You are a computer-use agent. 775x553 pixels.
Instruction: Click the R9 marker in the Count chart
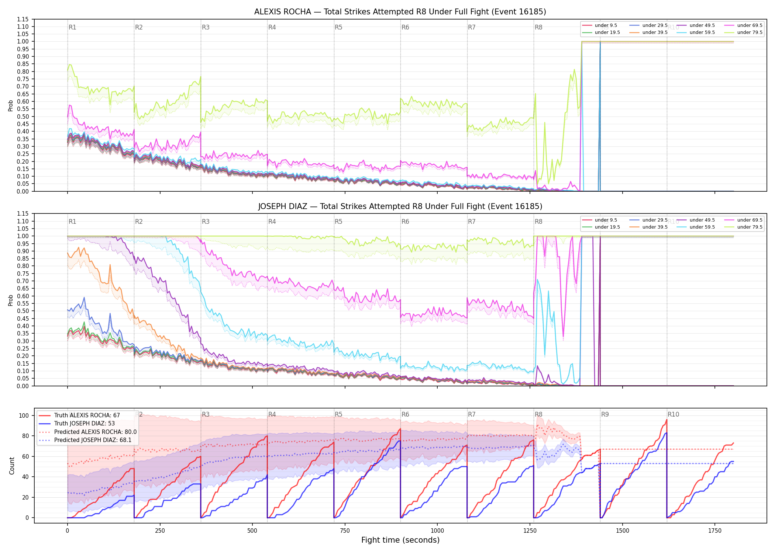tap(605, 414)
